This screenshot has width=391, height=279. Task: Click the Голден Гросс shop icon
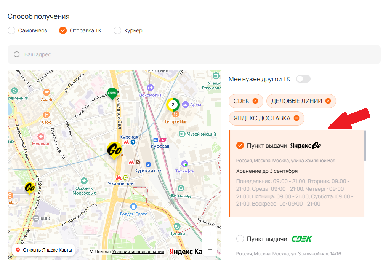point(133,207)
